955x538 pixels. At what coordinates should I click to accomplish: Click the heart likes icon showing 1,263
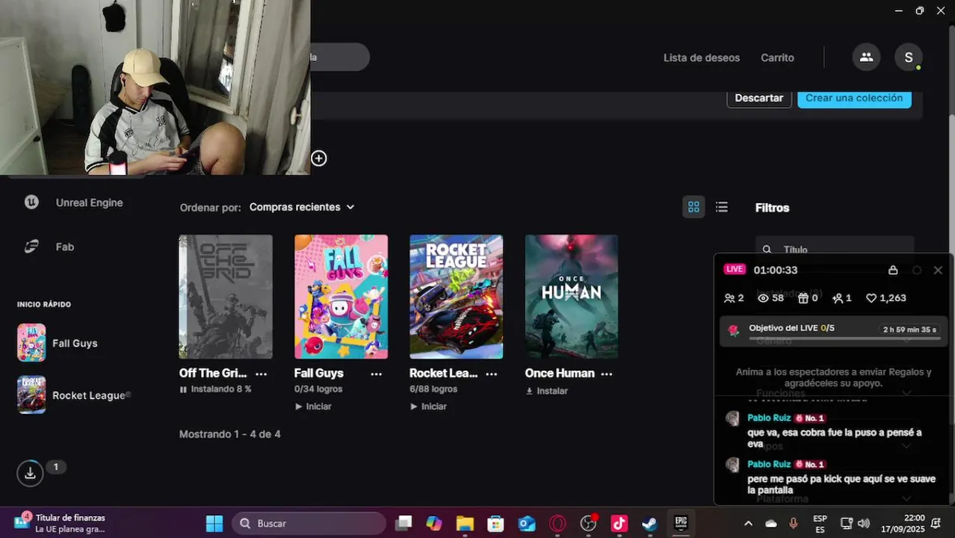[x=871, y=298]
